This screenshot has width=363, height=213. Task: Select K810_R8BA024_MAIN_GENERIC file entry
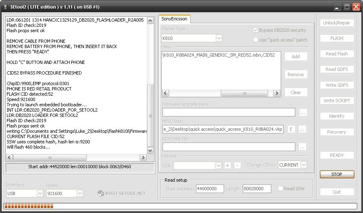219,55
